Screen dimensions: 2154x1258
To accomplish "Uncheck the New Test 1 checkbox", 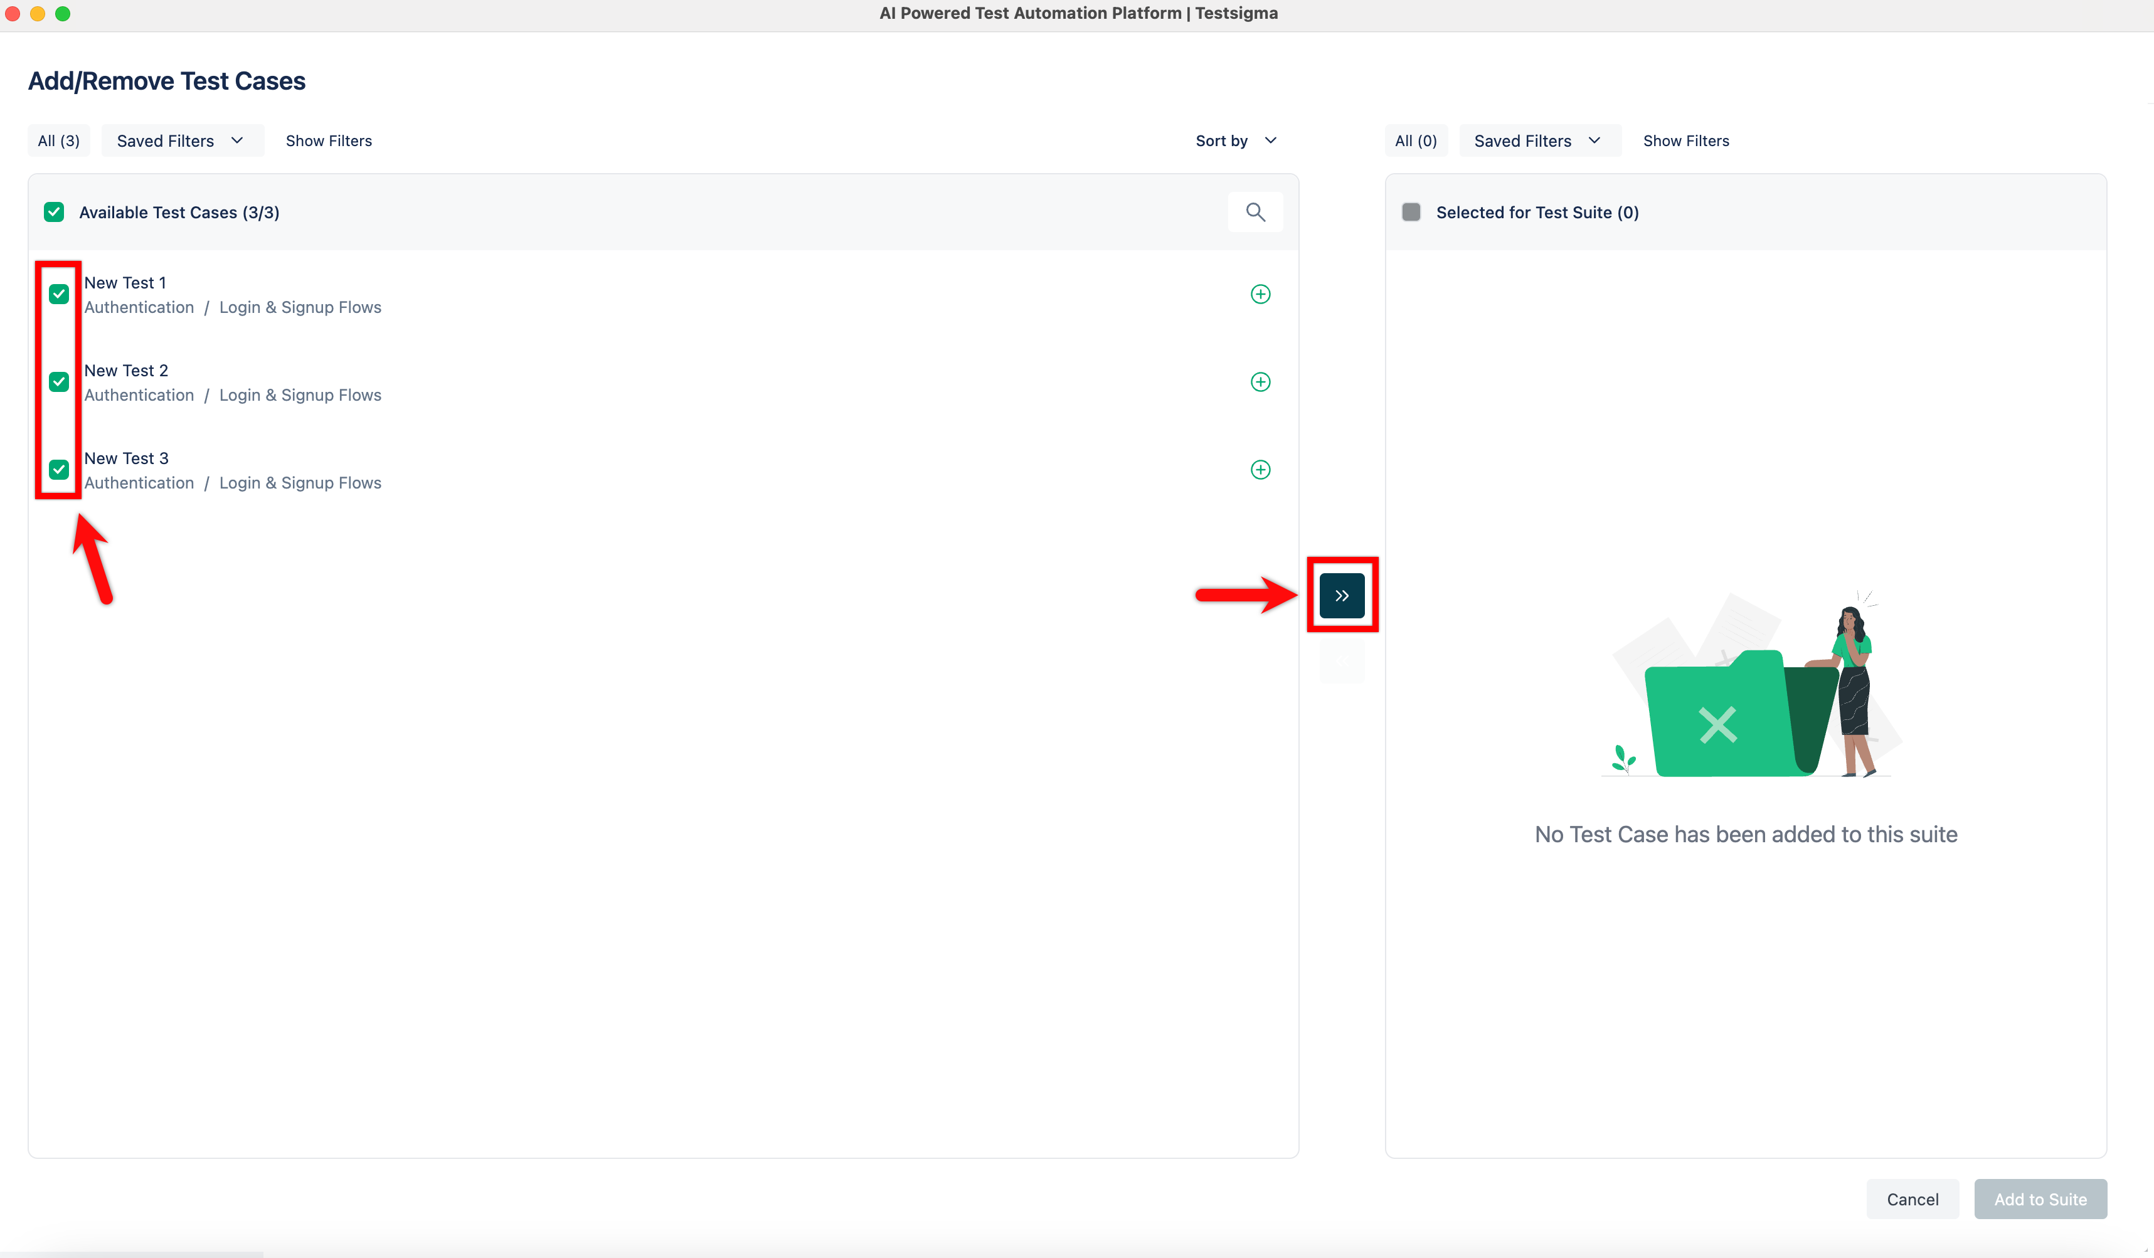I will 59,294.
